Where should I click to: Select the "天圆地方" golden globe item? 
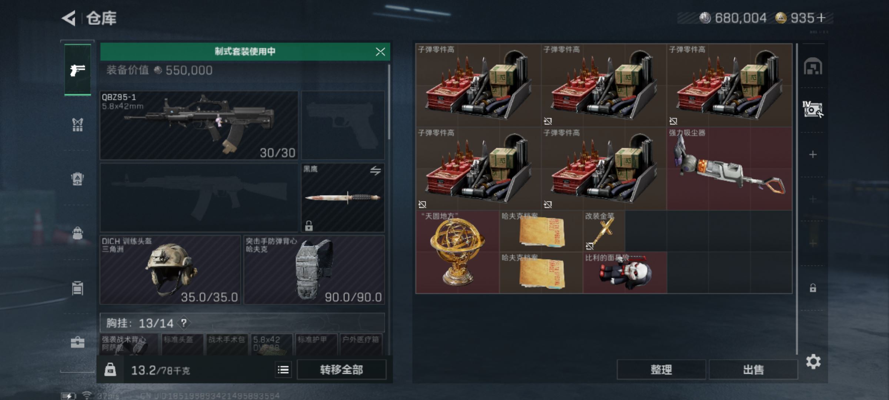(457, 252)
